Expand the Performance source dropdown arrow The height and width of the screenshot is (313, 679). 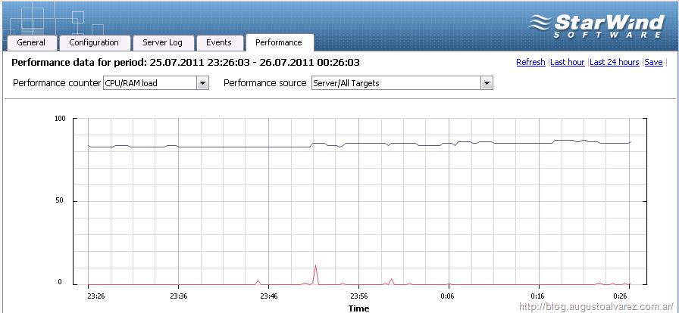(x=487, y=83)
